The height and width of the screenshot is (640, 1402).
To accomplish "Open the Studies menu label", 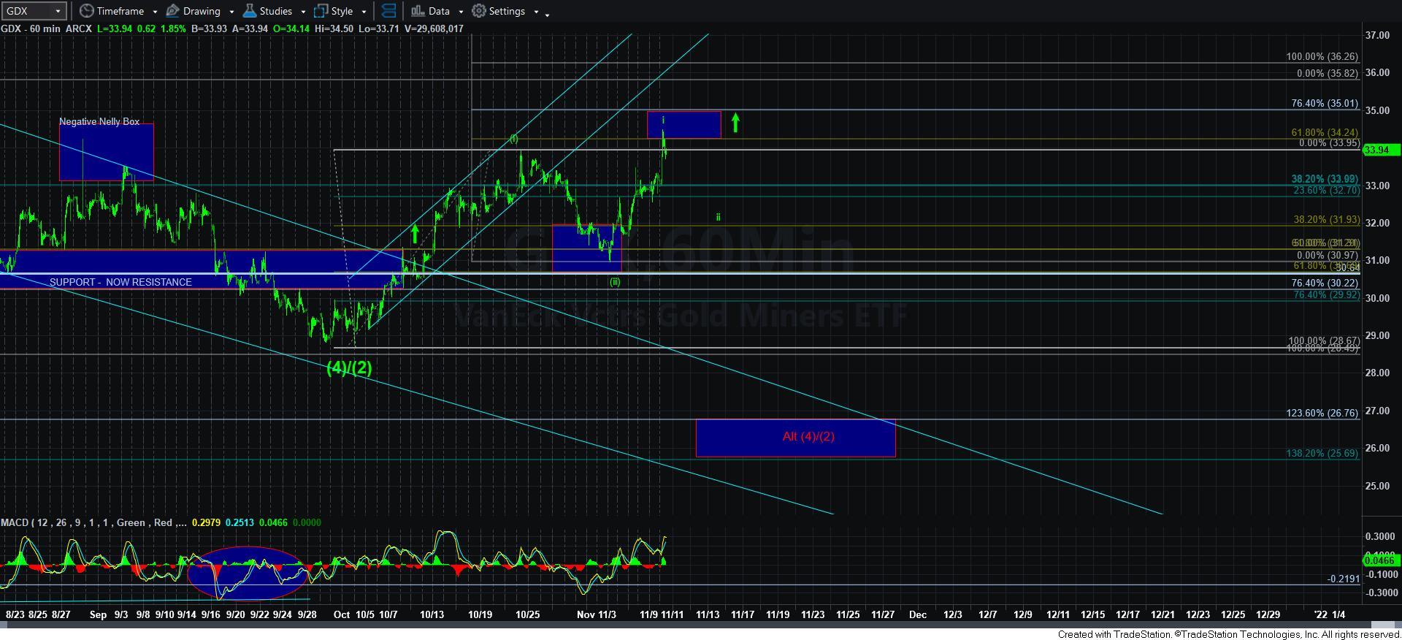I will coord(276,11).
